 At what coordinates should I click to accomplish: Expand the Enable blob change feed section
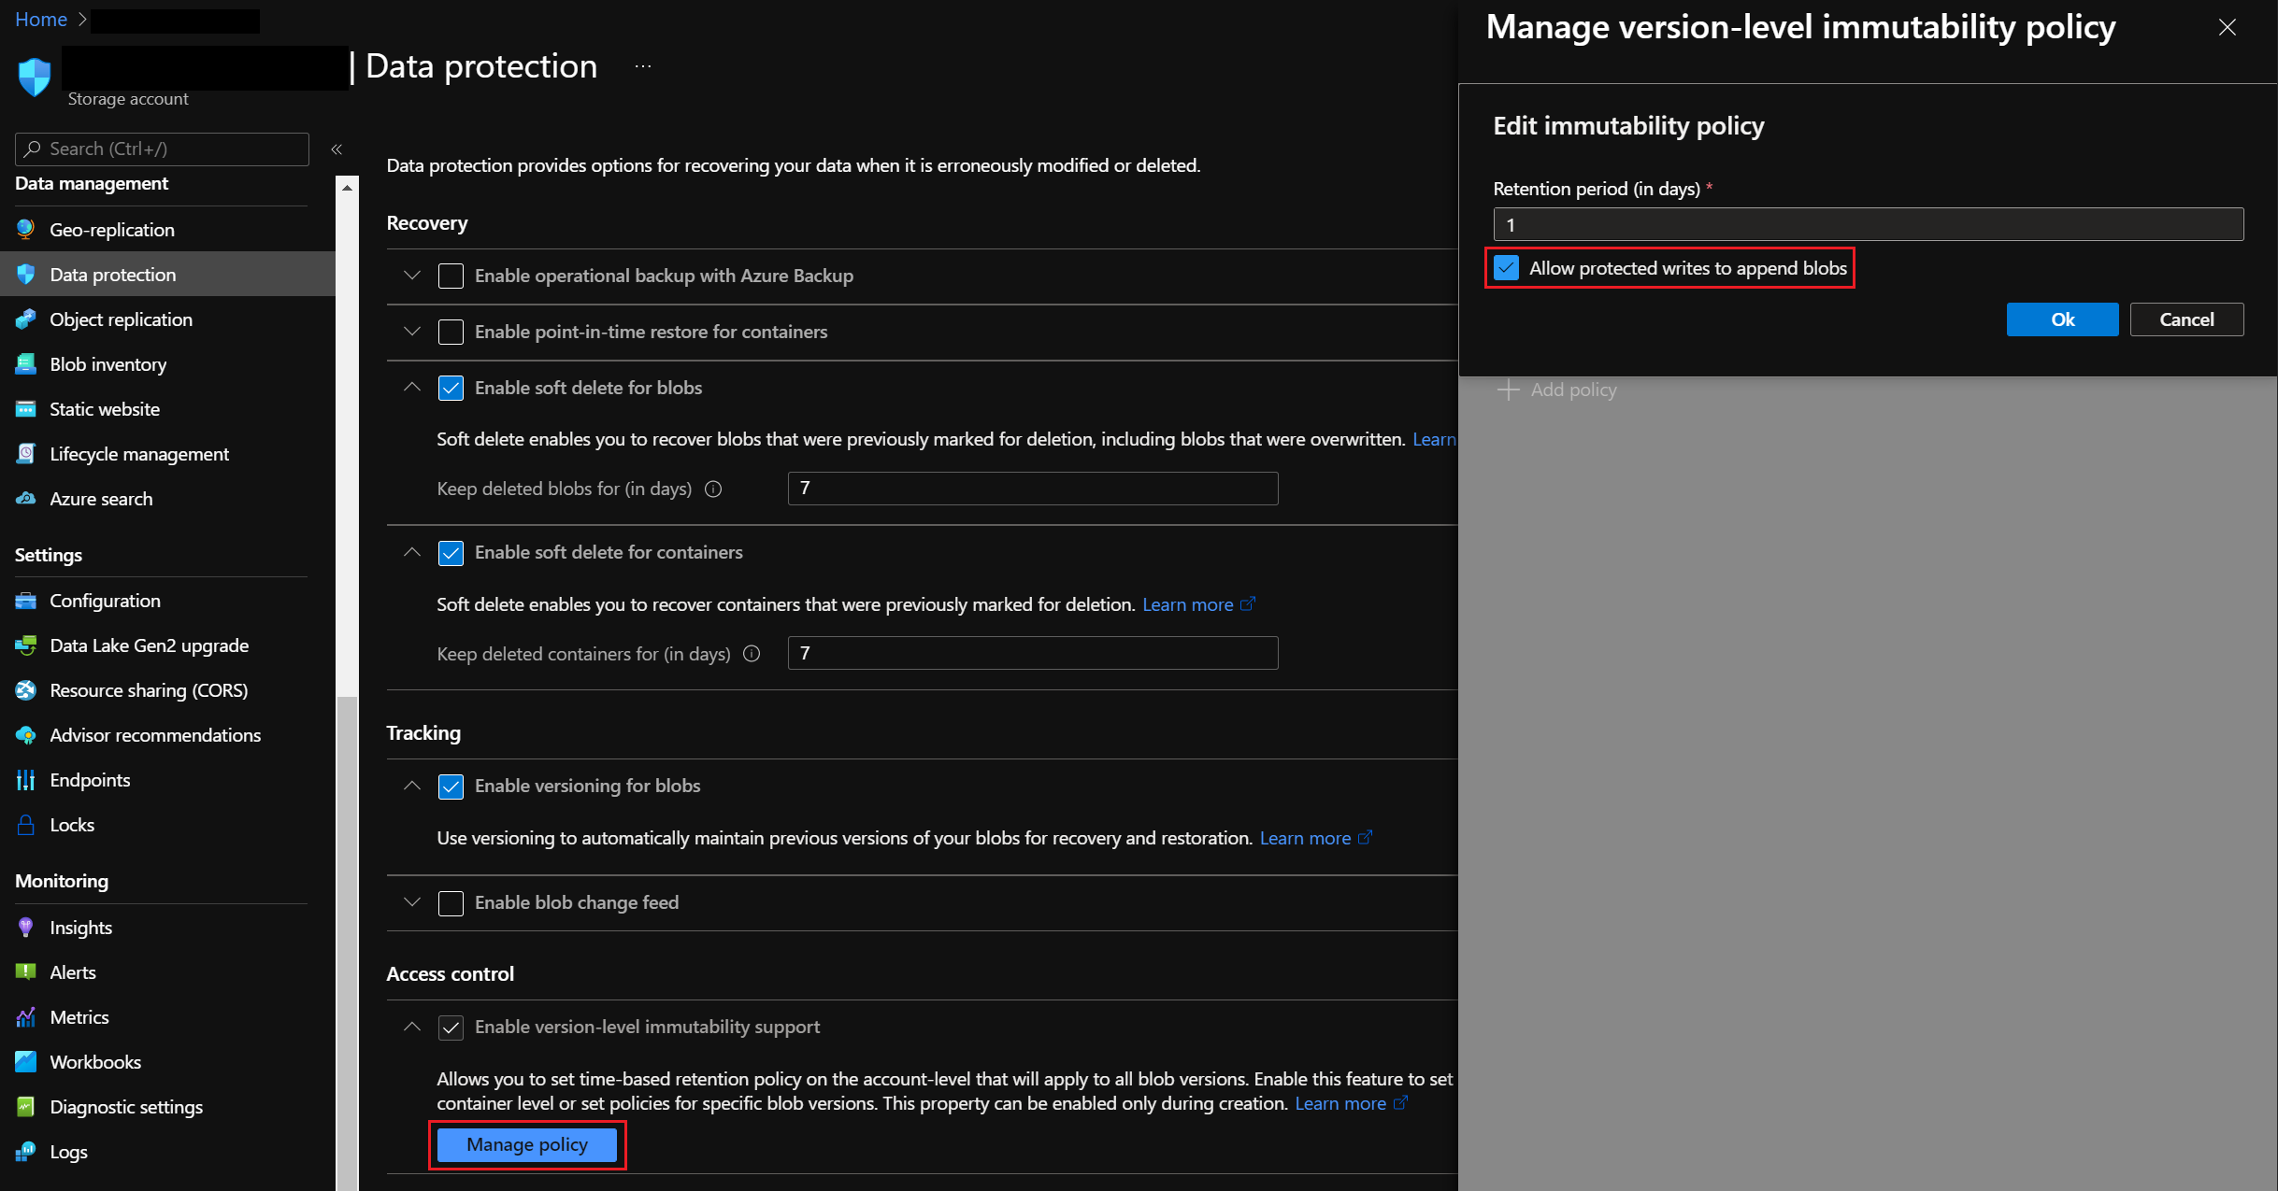coord(411,902)
